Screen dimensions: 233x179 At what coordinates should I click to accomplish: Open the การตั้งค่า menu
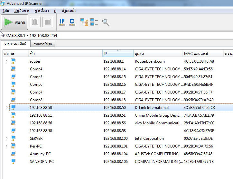(x=42, y=11)
